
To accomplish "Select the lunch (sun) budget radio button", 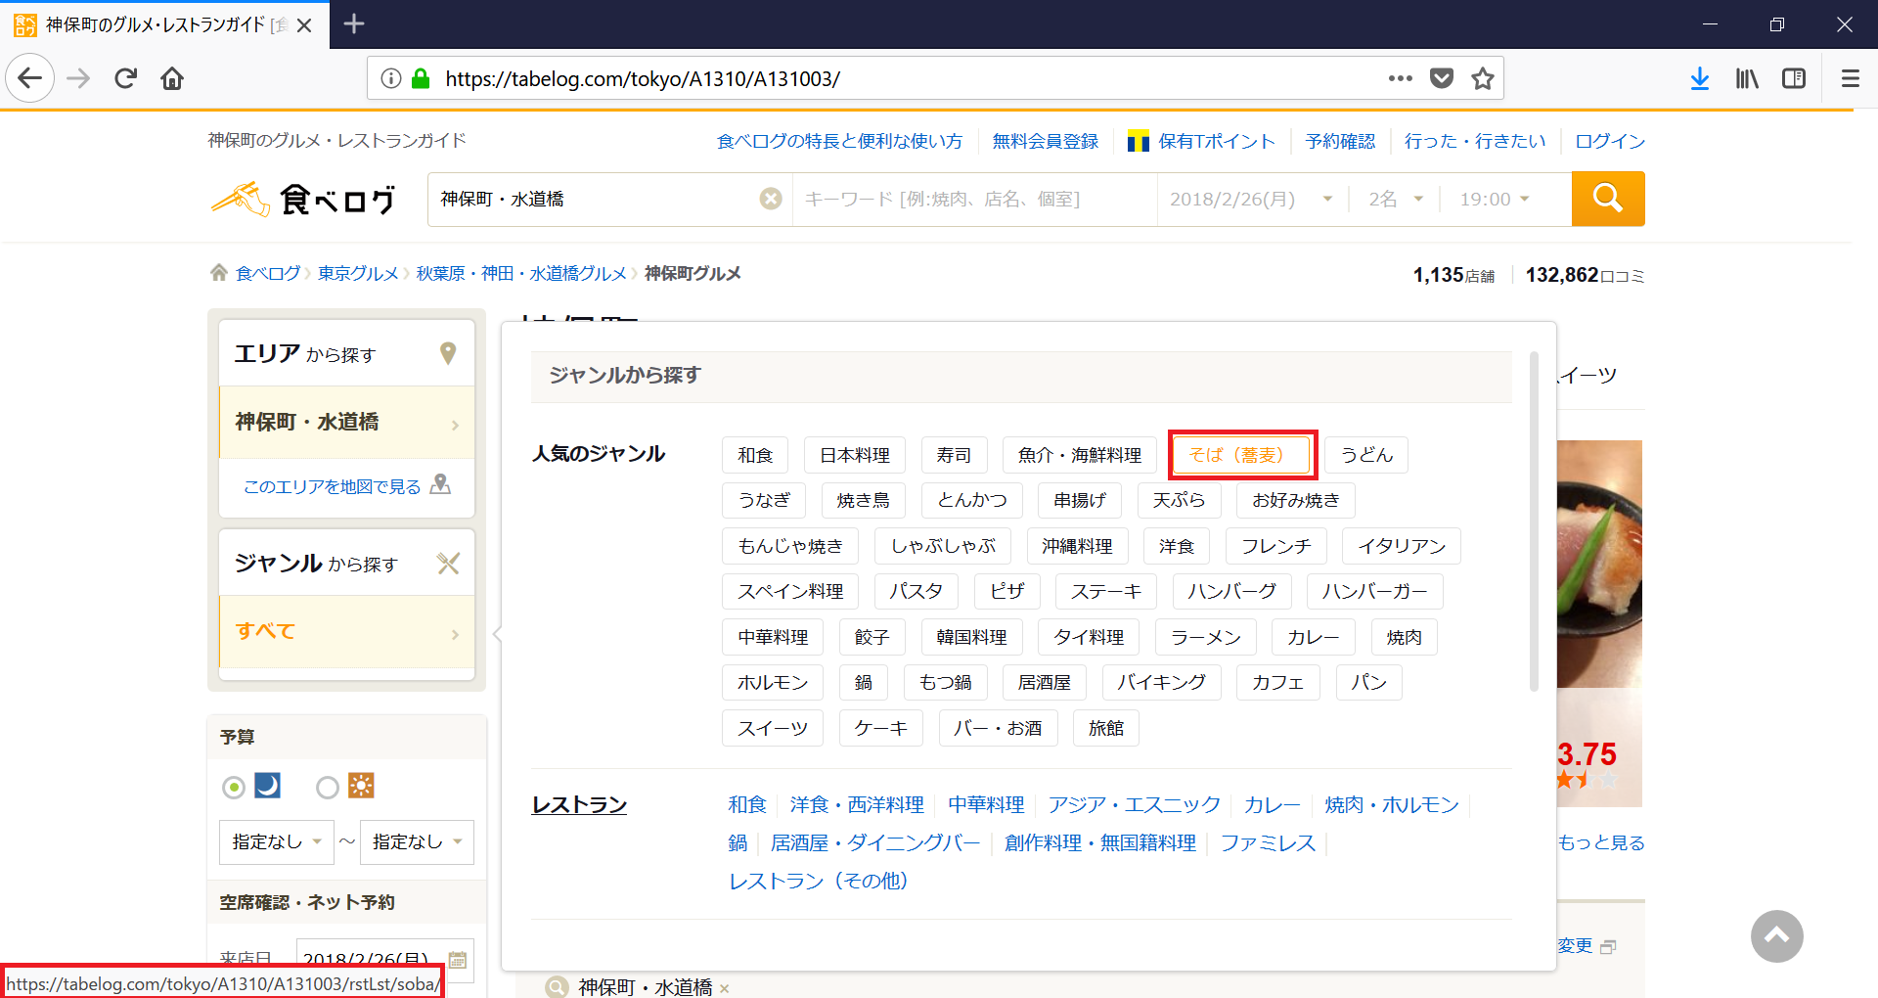I will tap(328, 787).
